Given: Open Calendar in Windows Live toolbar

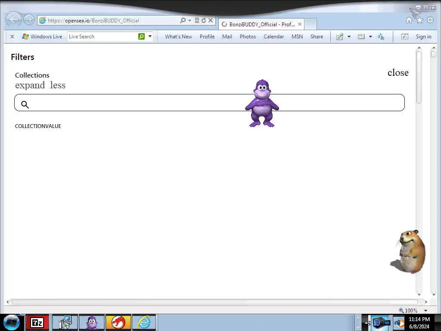Looking at the screenshot, I should coord(273,37).
